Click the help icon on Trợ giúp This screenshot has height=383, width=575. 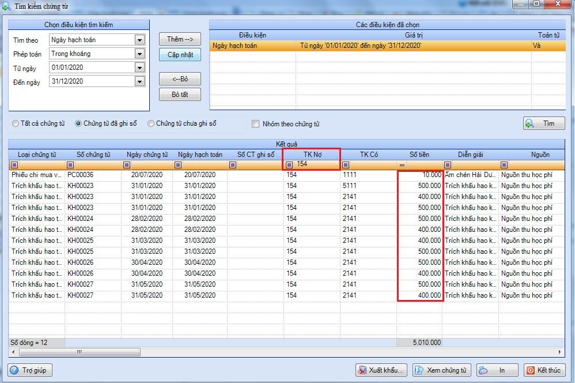(14, 370)
